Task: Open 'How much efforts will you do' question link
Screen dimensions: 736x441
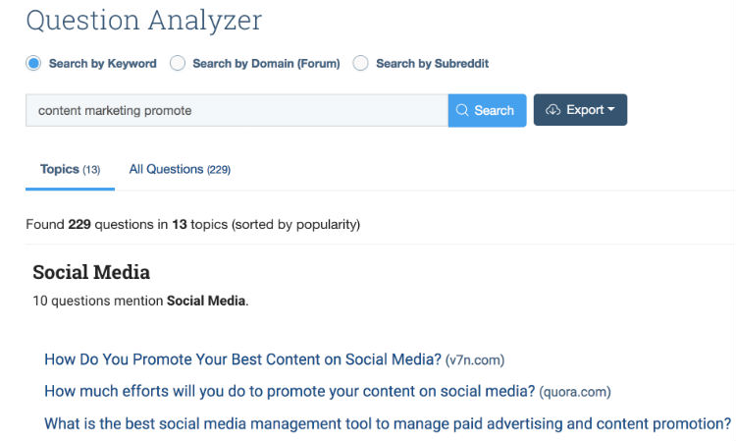Action: pos(289,392)
